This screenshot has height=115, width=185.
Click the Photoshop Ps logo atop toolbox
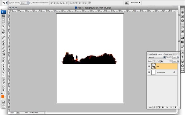point(3,12)
